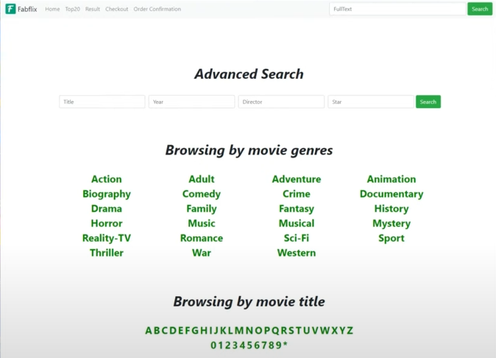
Task: Click the Fabflix brand name
Action: [x=27, y=9]
